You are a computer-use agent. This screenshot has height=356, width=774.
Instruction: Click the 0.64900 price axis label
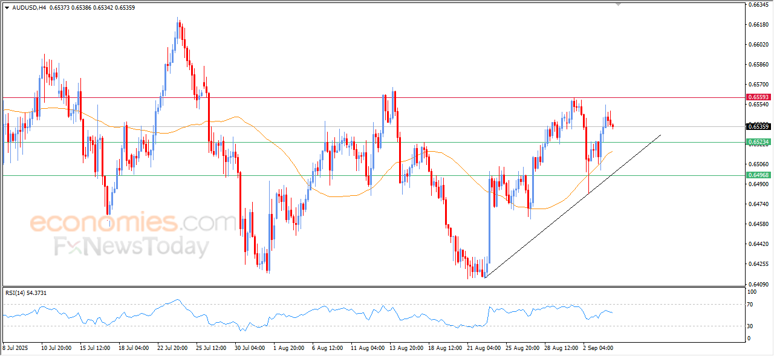click(x=758, y=184)
